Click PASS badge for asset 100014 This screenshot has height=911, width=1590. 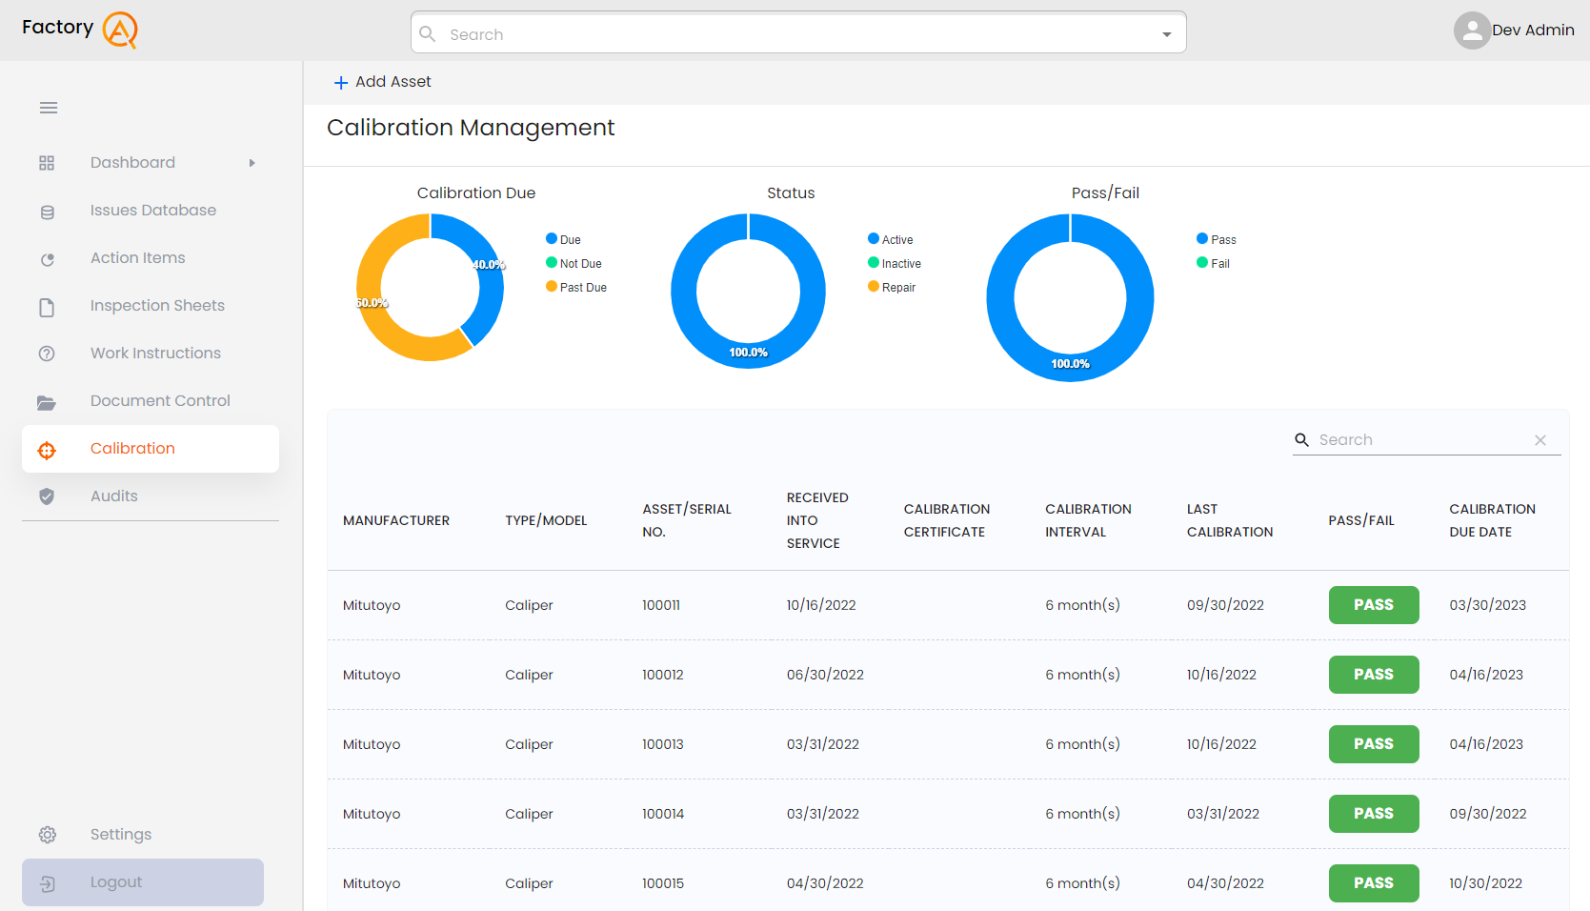1374,814
